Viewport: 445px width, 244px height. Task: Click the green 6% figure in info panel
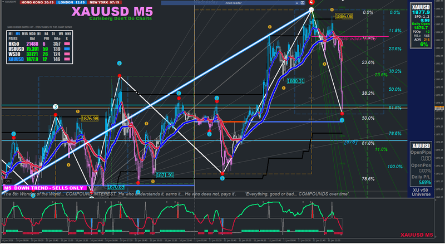(424, 45)
